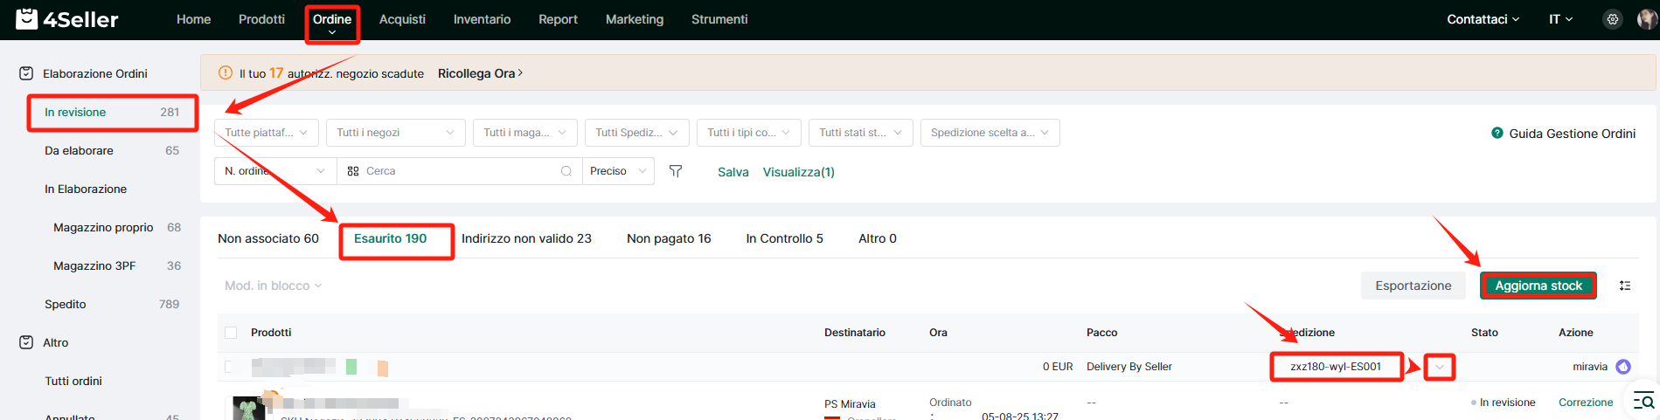
Task: Click the magnifier search icon
Action: 566,171
